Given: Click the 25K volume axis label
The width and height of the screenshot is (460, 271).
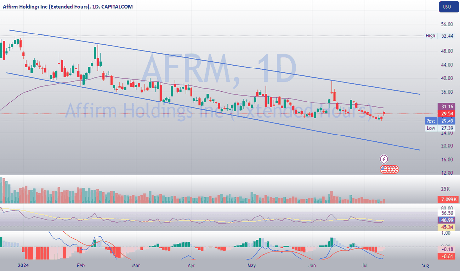Looking at the screenshot, I should (445, 189).
